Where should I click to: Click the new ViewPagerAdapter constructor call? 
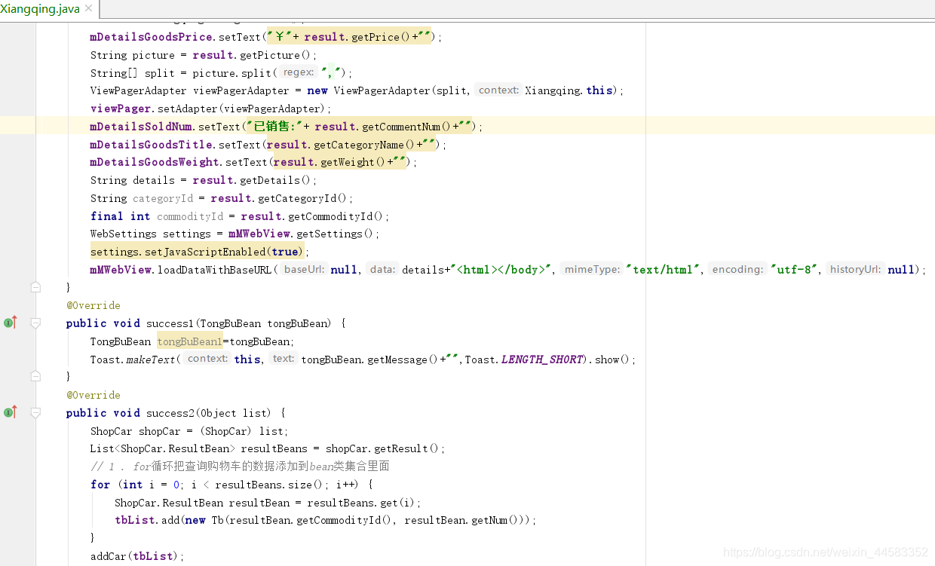[390, 90]
